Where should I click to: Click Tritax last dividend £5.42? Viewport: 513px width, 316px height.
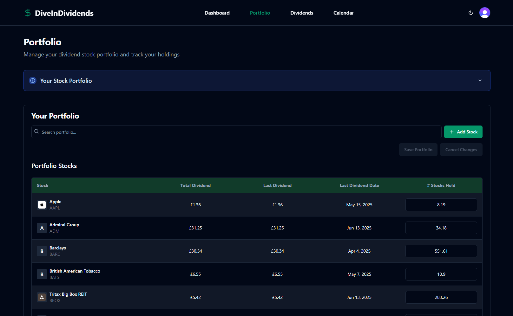277,297
